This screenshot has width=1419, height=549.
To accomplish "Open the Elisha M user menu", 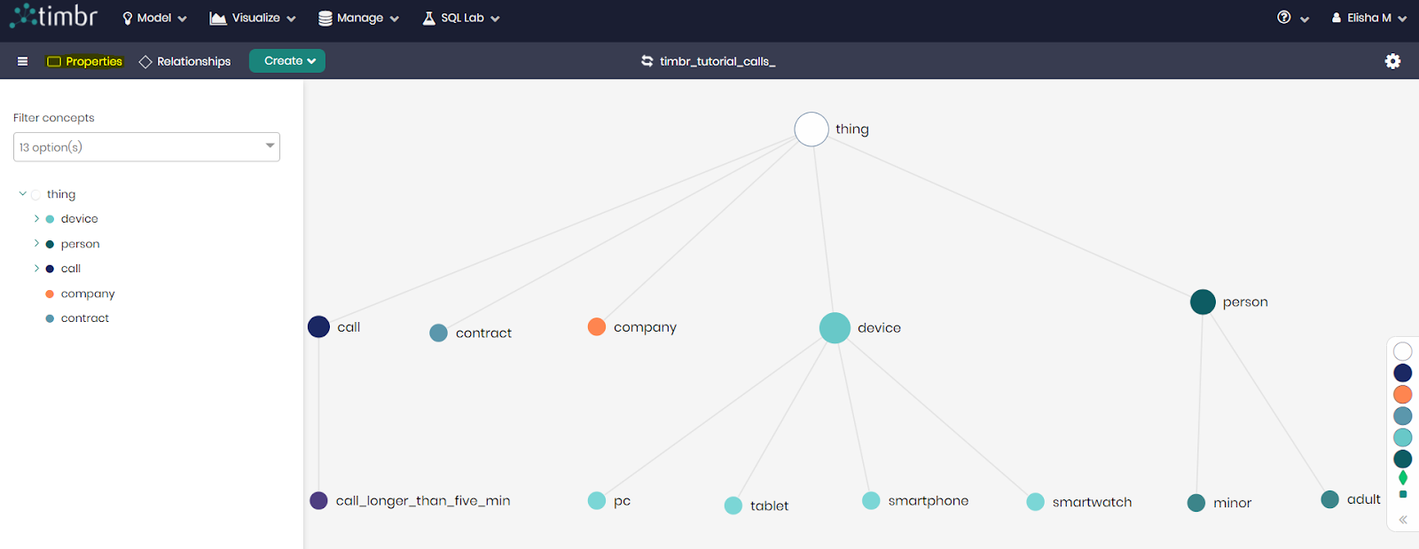I will [1368, 18].
